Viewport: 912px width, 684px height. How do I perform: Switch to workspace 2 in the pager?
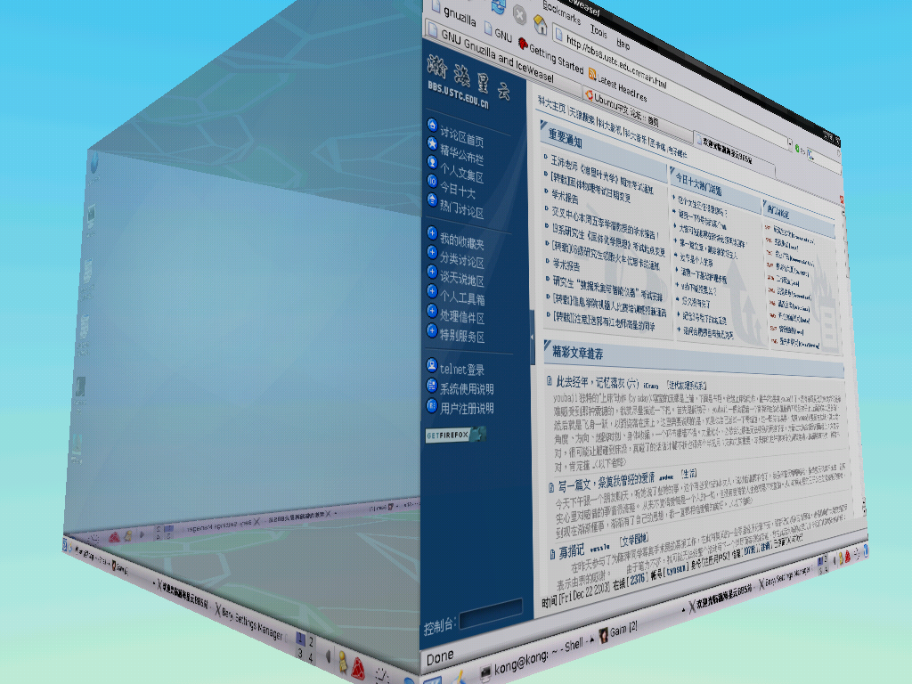tap(312, 642)
